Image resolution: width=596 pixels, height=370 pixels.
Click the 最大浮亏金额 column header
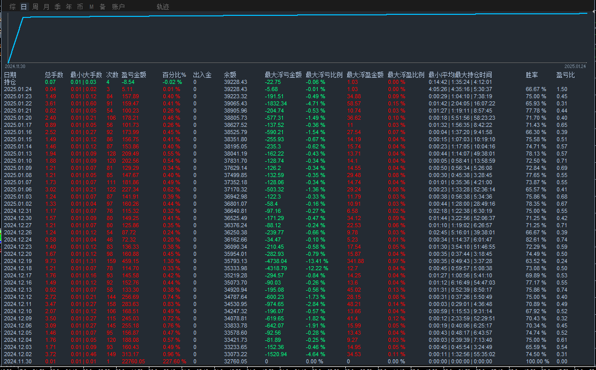(283, 75)
